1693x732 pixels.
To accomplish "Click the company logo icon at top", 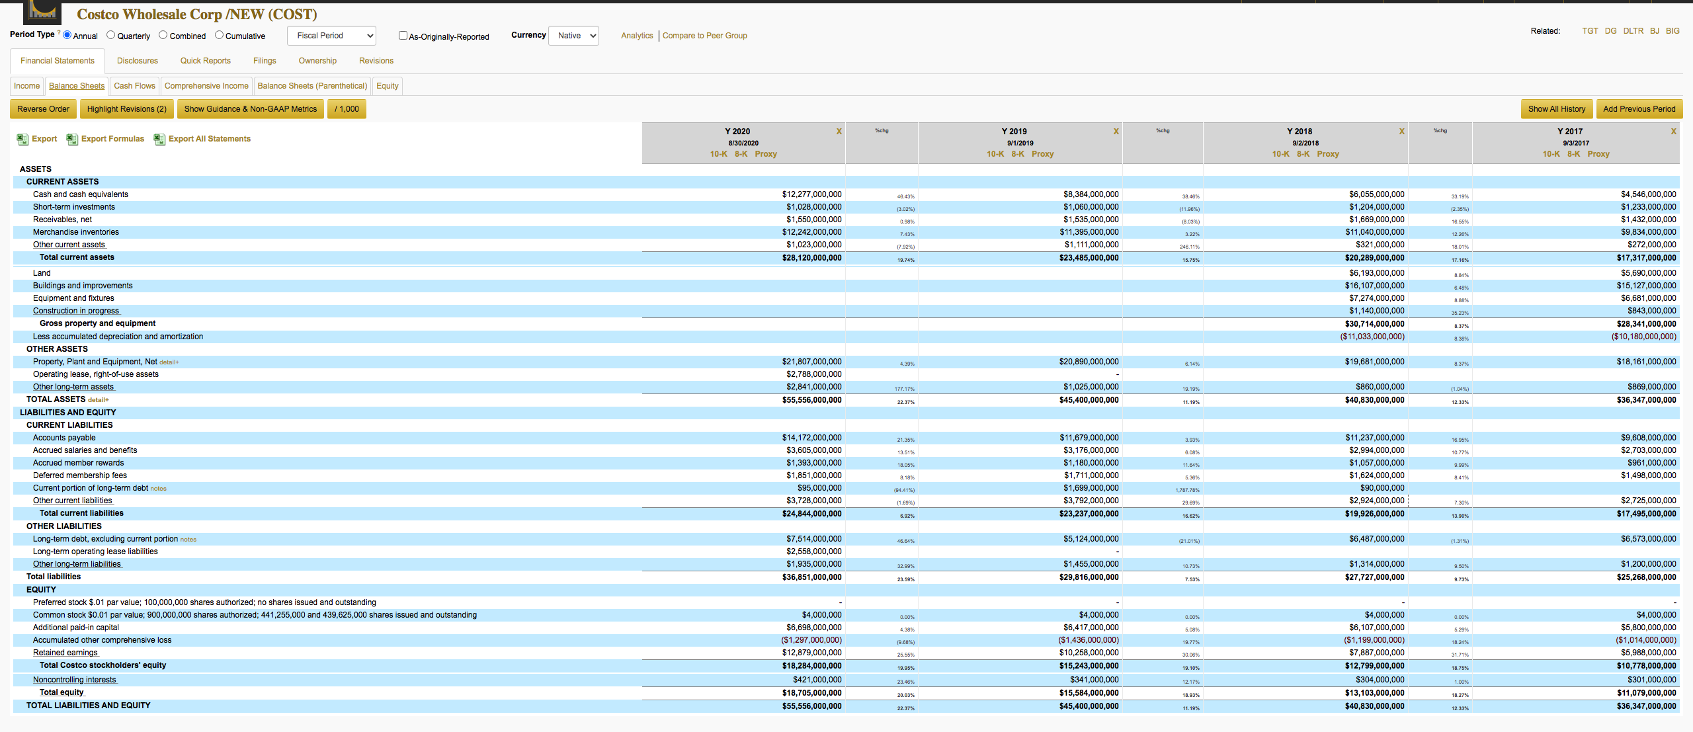I will coord(42,13).
